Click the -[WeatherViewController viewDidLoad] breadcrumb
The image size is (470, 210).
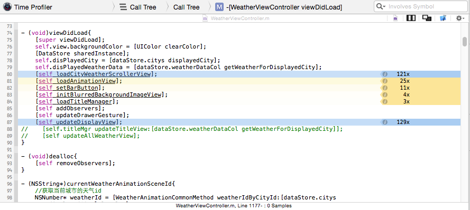(284, 7)
